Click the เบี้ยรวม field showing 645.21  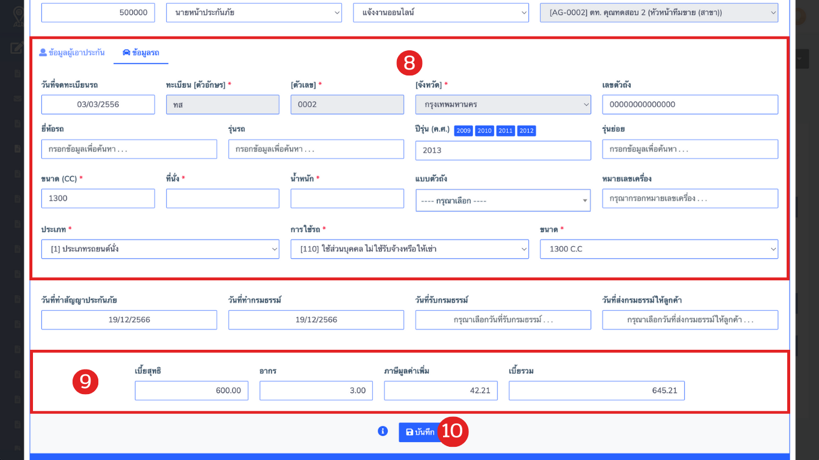click(597, 391)
